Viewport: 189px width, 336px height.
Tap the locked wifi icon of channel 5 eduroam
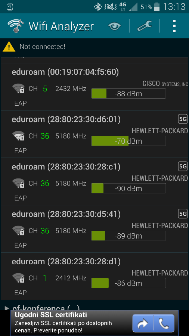pos(18,89)
